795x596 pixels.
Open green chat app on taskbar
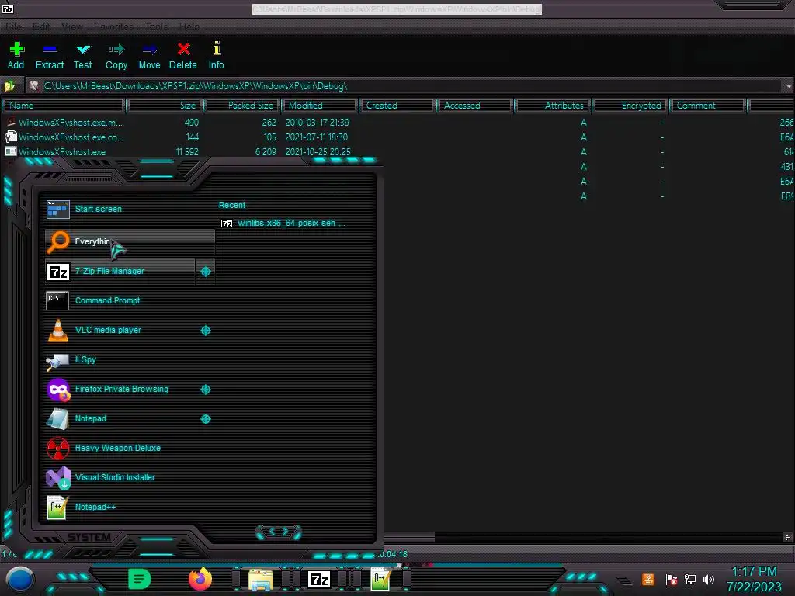(140, 579)
